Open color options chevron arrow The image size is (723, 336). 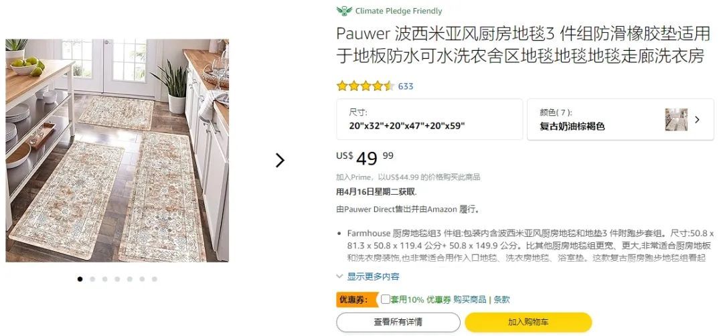(x=697, y=120)
